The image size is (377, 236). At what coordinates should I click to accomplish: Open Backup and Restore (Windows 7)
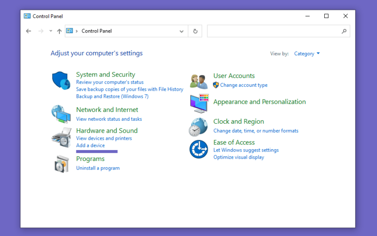(x=112, y=96)
